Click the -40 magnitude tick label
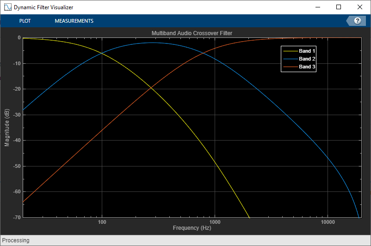Viewport: 371px width, 246px height. pos(17,140)
